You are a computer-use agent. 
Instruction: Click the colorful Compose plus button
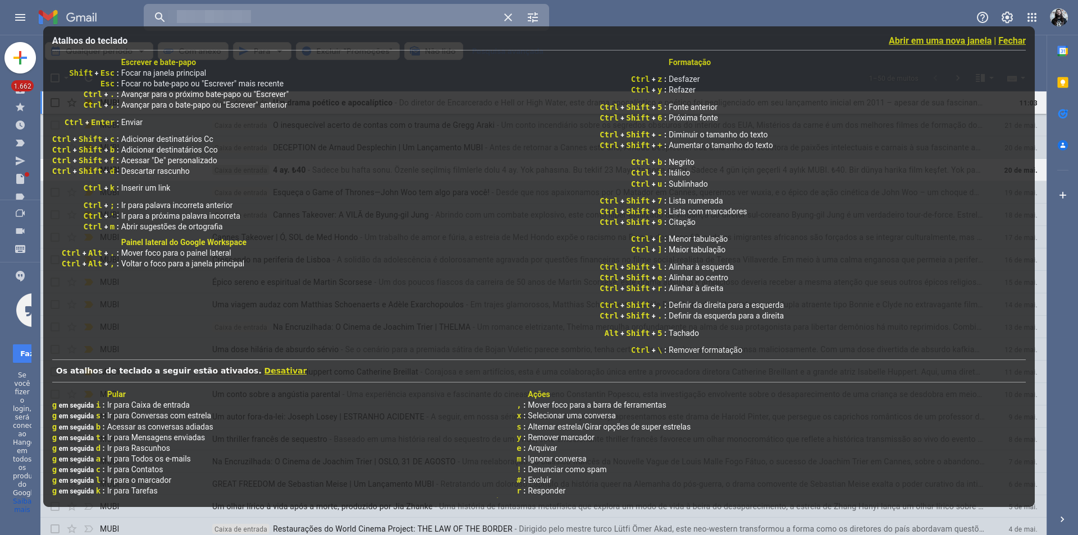(x=20, y=58)
